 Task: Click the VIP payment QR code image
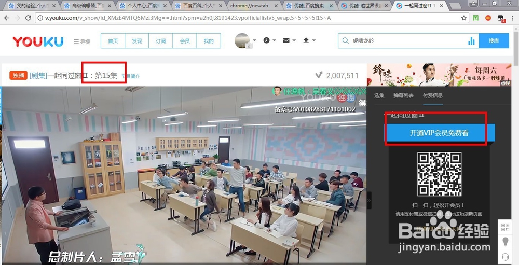(439, 174)
